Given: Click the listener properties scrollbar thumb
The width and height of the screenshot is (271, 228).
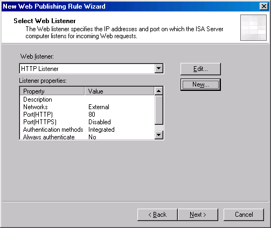Looking at the screenshot, I should coord(159,110).
